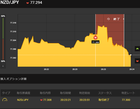Click the green portion of sentiment bar
This screenshot has width=140, height=109.
3,28
